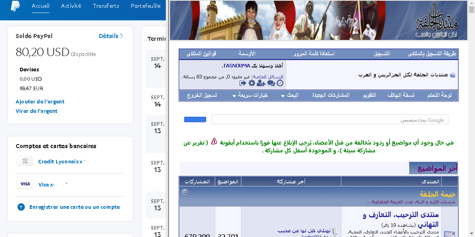Click the speech bubbles messages icon
475x237 pixels.
click(271, 83)
